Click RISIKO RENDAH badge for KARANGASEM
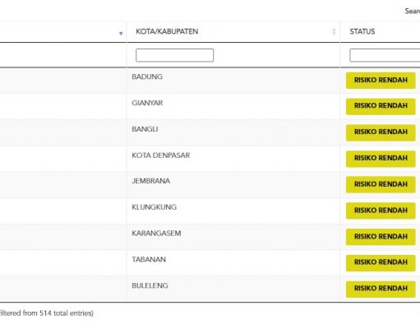The height and width of the screenshot is (329, 420). [381, 237]
